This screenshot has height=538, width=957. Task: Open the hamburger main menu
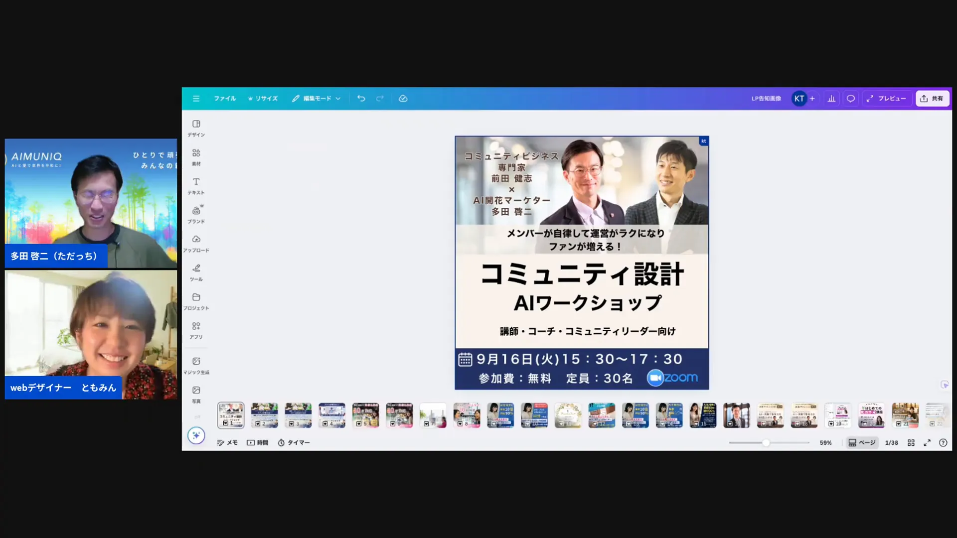(x=196, y=99)
